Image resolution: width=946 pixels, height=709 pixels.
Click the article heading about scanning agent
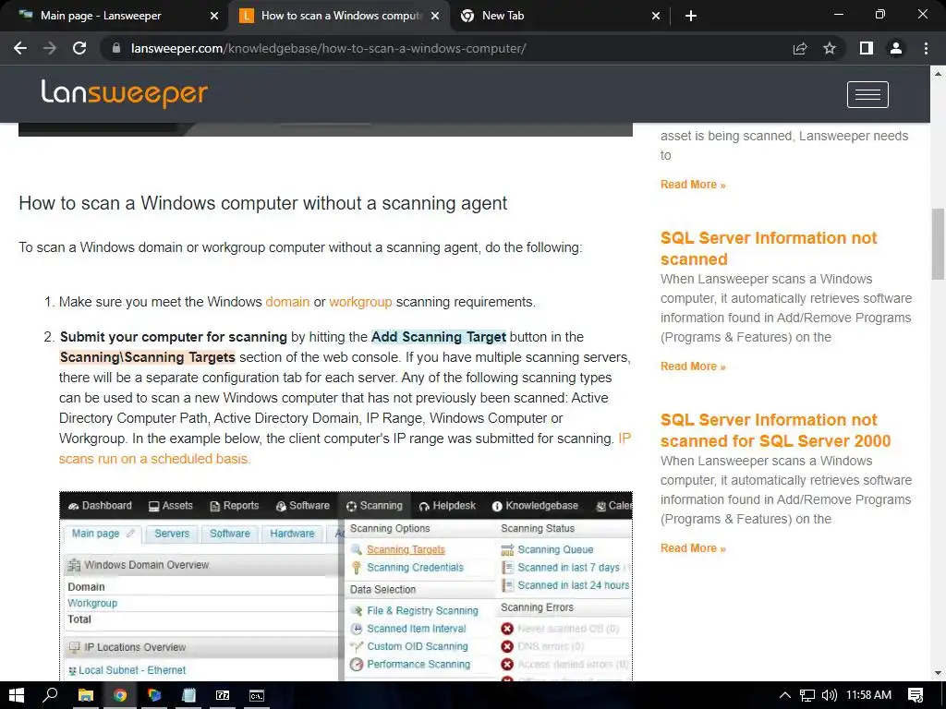click(263, 203)
